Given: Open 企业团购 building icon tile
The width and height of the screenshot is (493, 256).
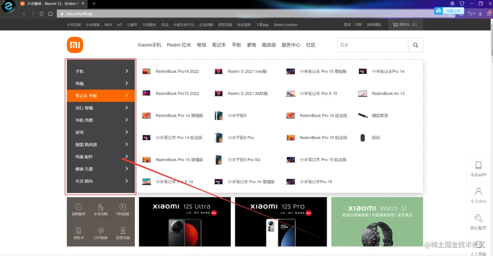Looking at the screenshot, I should tap(101, 210).
